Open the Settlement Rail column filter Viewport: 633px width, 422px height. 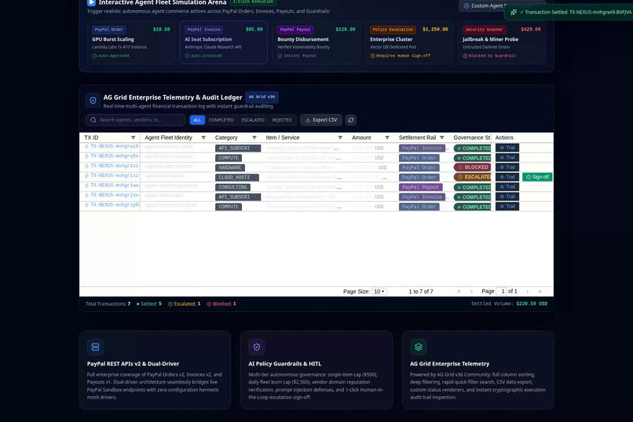(441, 138)
